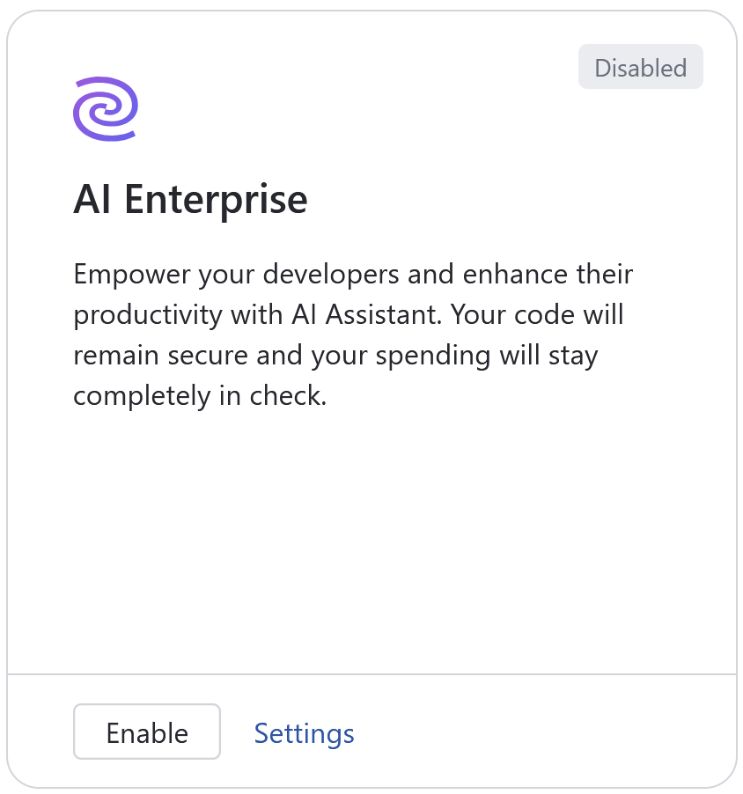Open the Settings link
743x794 pixels.
(x=304, y=733)
